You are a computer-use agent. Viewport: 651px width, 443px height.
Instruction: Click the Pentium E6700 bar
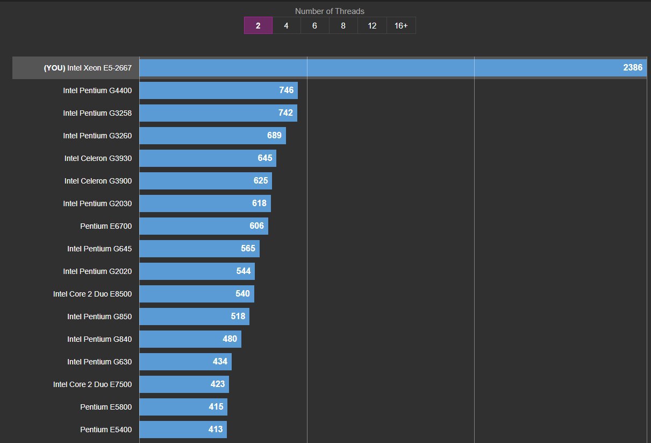(x=204, y=226)
